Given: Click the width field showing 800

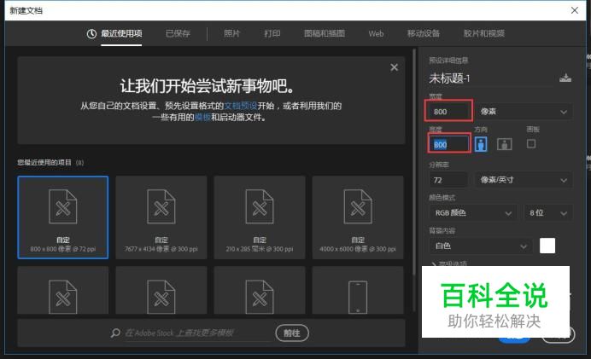Looking at the screenshot, I should point(448,112).
